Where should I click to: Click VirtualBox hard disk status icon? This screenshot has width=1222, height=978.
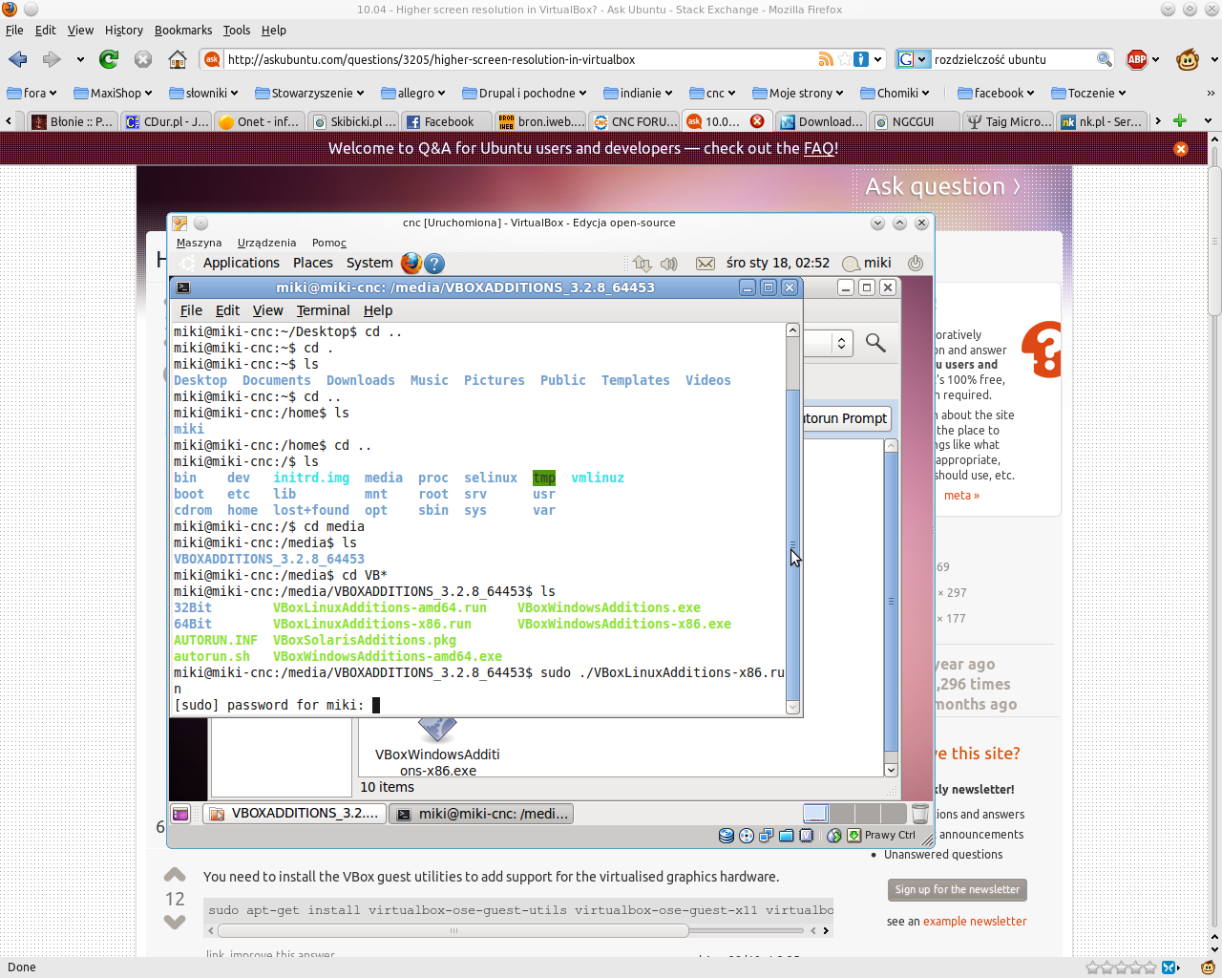pyautogui.click(x=727, y=836)
